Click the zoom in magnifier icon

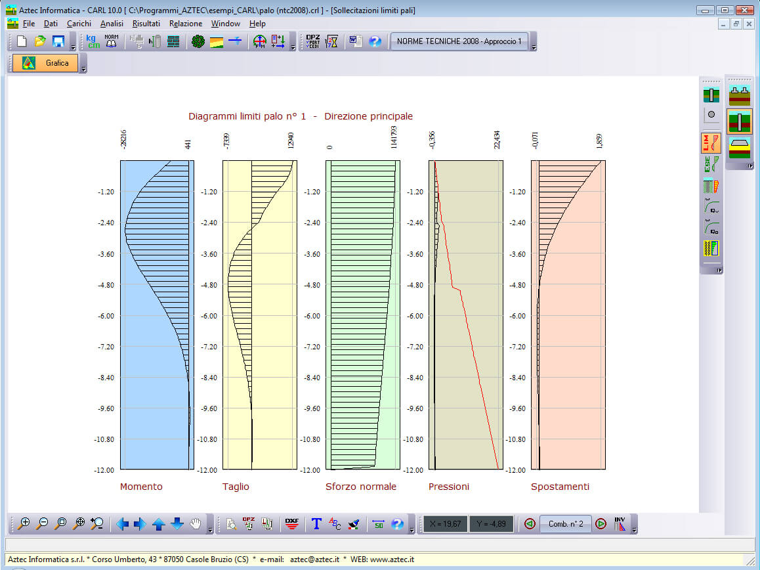point(24,523)
